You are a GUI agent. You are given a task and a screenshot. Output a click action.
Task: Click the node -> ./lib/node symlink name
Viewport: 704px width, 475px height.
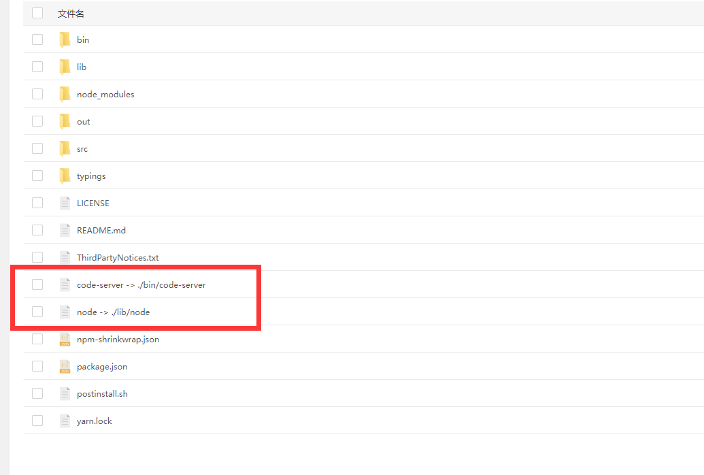click(113, 312)
